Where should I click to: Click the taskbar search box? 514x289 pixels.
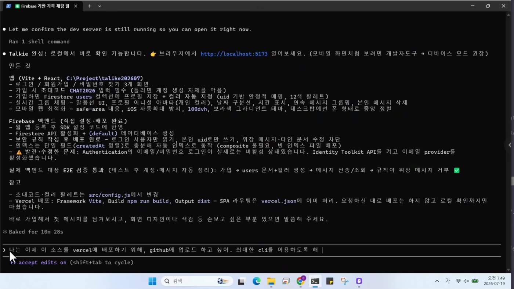tap(197, 281)
